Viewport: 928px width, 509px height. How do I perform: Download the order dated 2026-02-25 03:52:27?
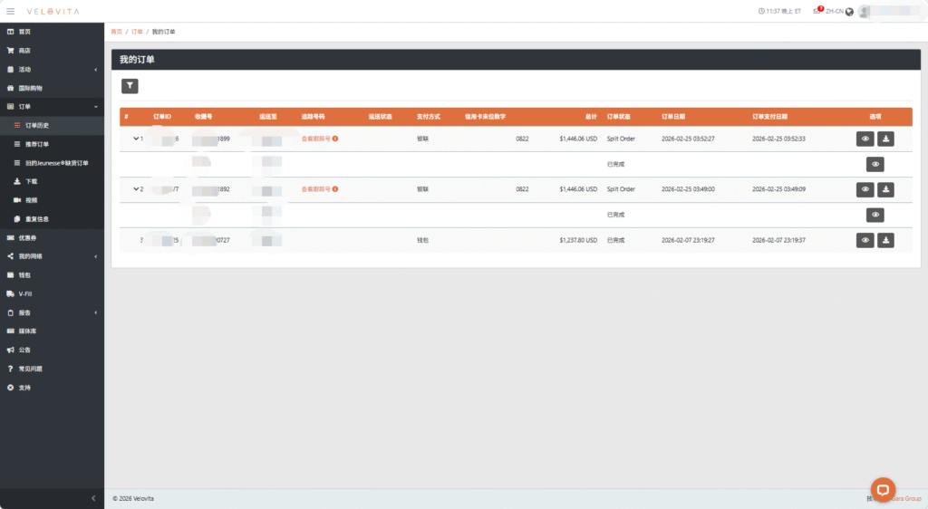coord(886,139)
